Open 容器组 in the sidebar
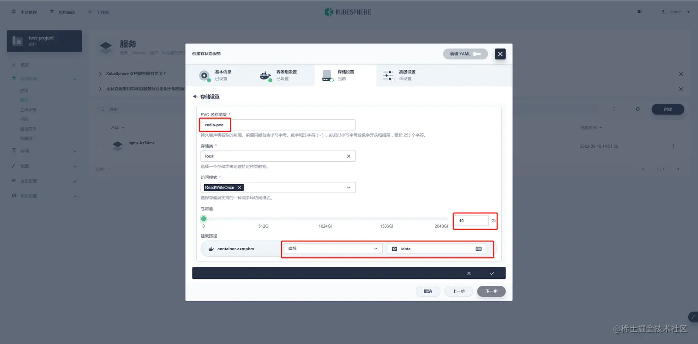This screenshot has height=344, width=698. (x=26, y=138)
